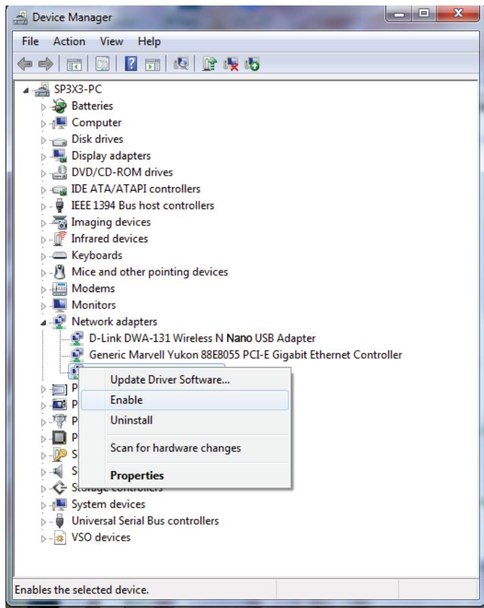484x608 pixels.
Task: Click the mouse icon for pointing devices
Action: pyautogui.click(x=59, y=272)
